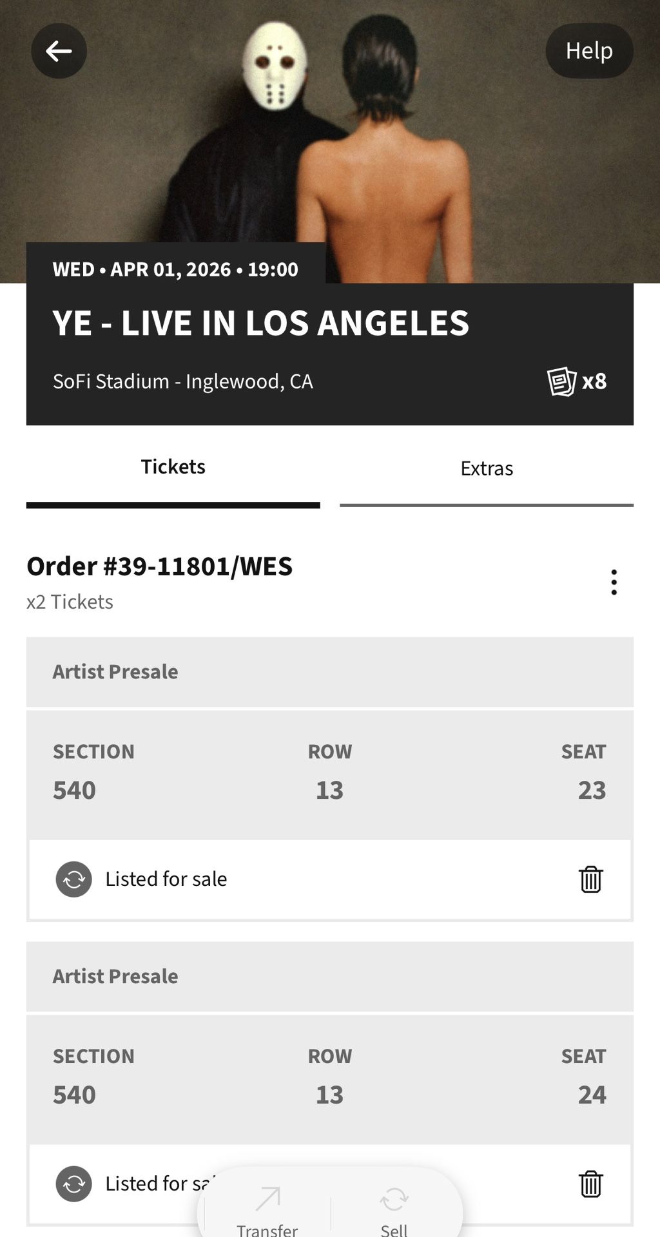Delete the listing for seat 24
This screenshot has height=1237, width=660.
(x=590, y=1184)
